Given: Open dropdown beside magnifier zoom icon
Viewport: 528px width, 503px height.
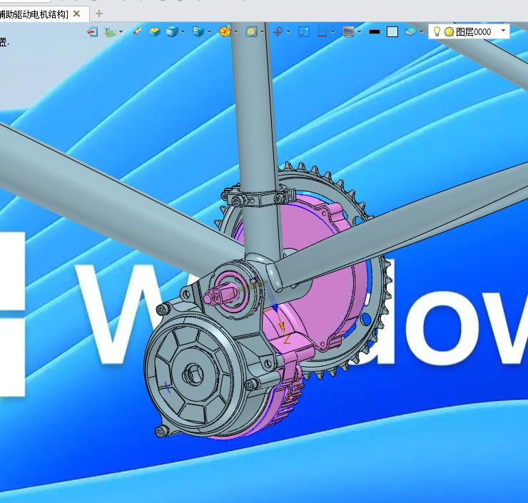Looking at the screenshot, I should coord(262,32).
